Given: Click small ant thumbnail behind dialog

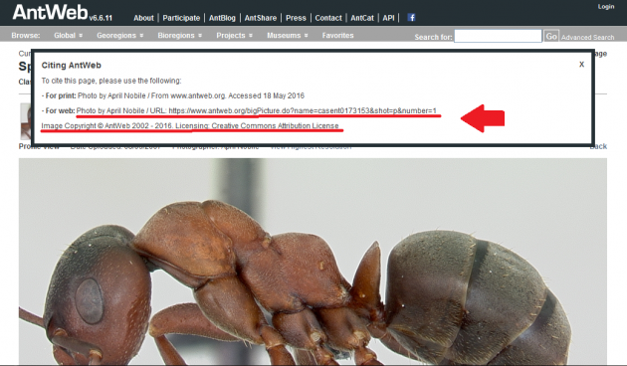Looking at the screenshot, I should [x=26, y=121].
